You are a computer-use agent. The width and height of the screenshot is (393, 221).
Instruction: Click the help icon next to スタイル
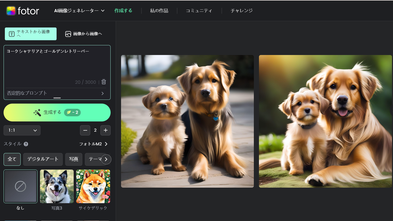click(x=26, y=144)
